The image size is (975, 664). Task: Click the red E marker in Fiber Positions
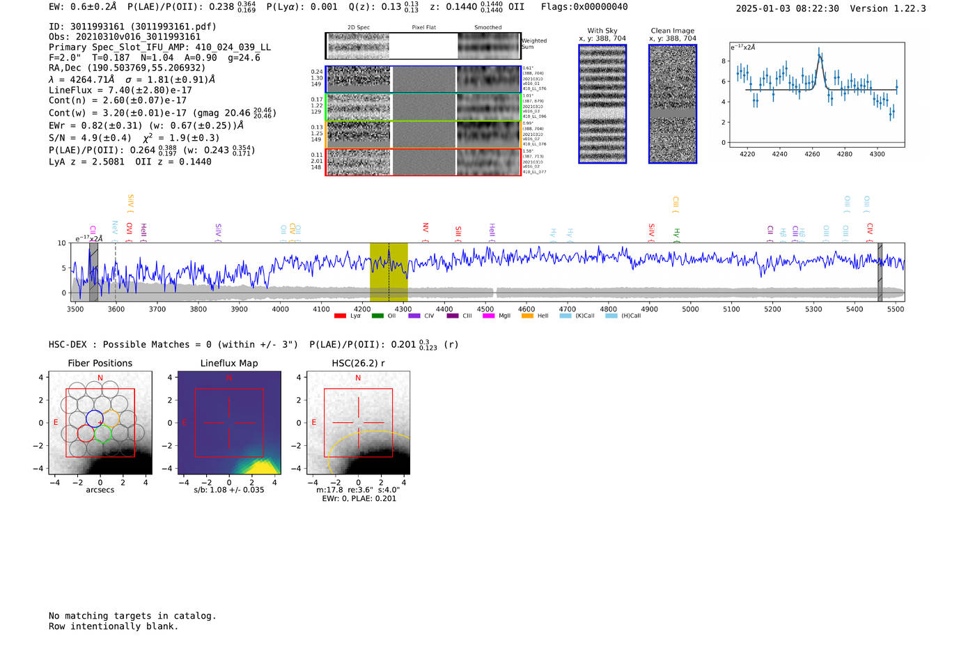click(x=56, y=423)
